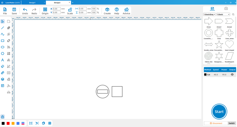Pick the red layer color

8,123
